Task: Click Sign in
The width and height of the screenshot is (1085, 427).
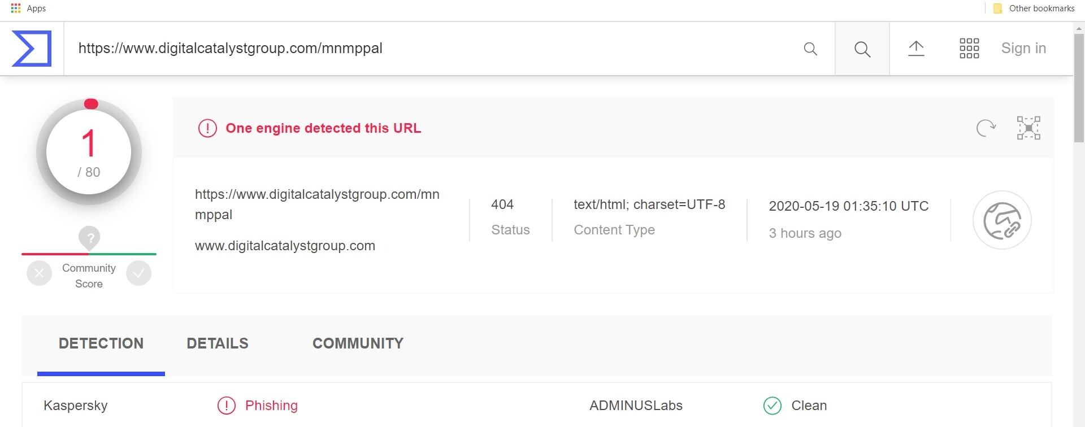Action: [1023, 49]
